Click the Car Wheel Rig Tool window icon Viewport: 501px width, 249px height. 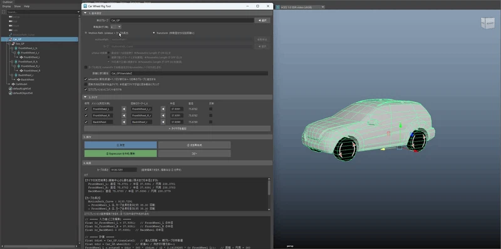85,6
